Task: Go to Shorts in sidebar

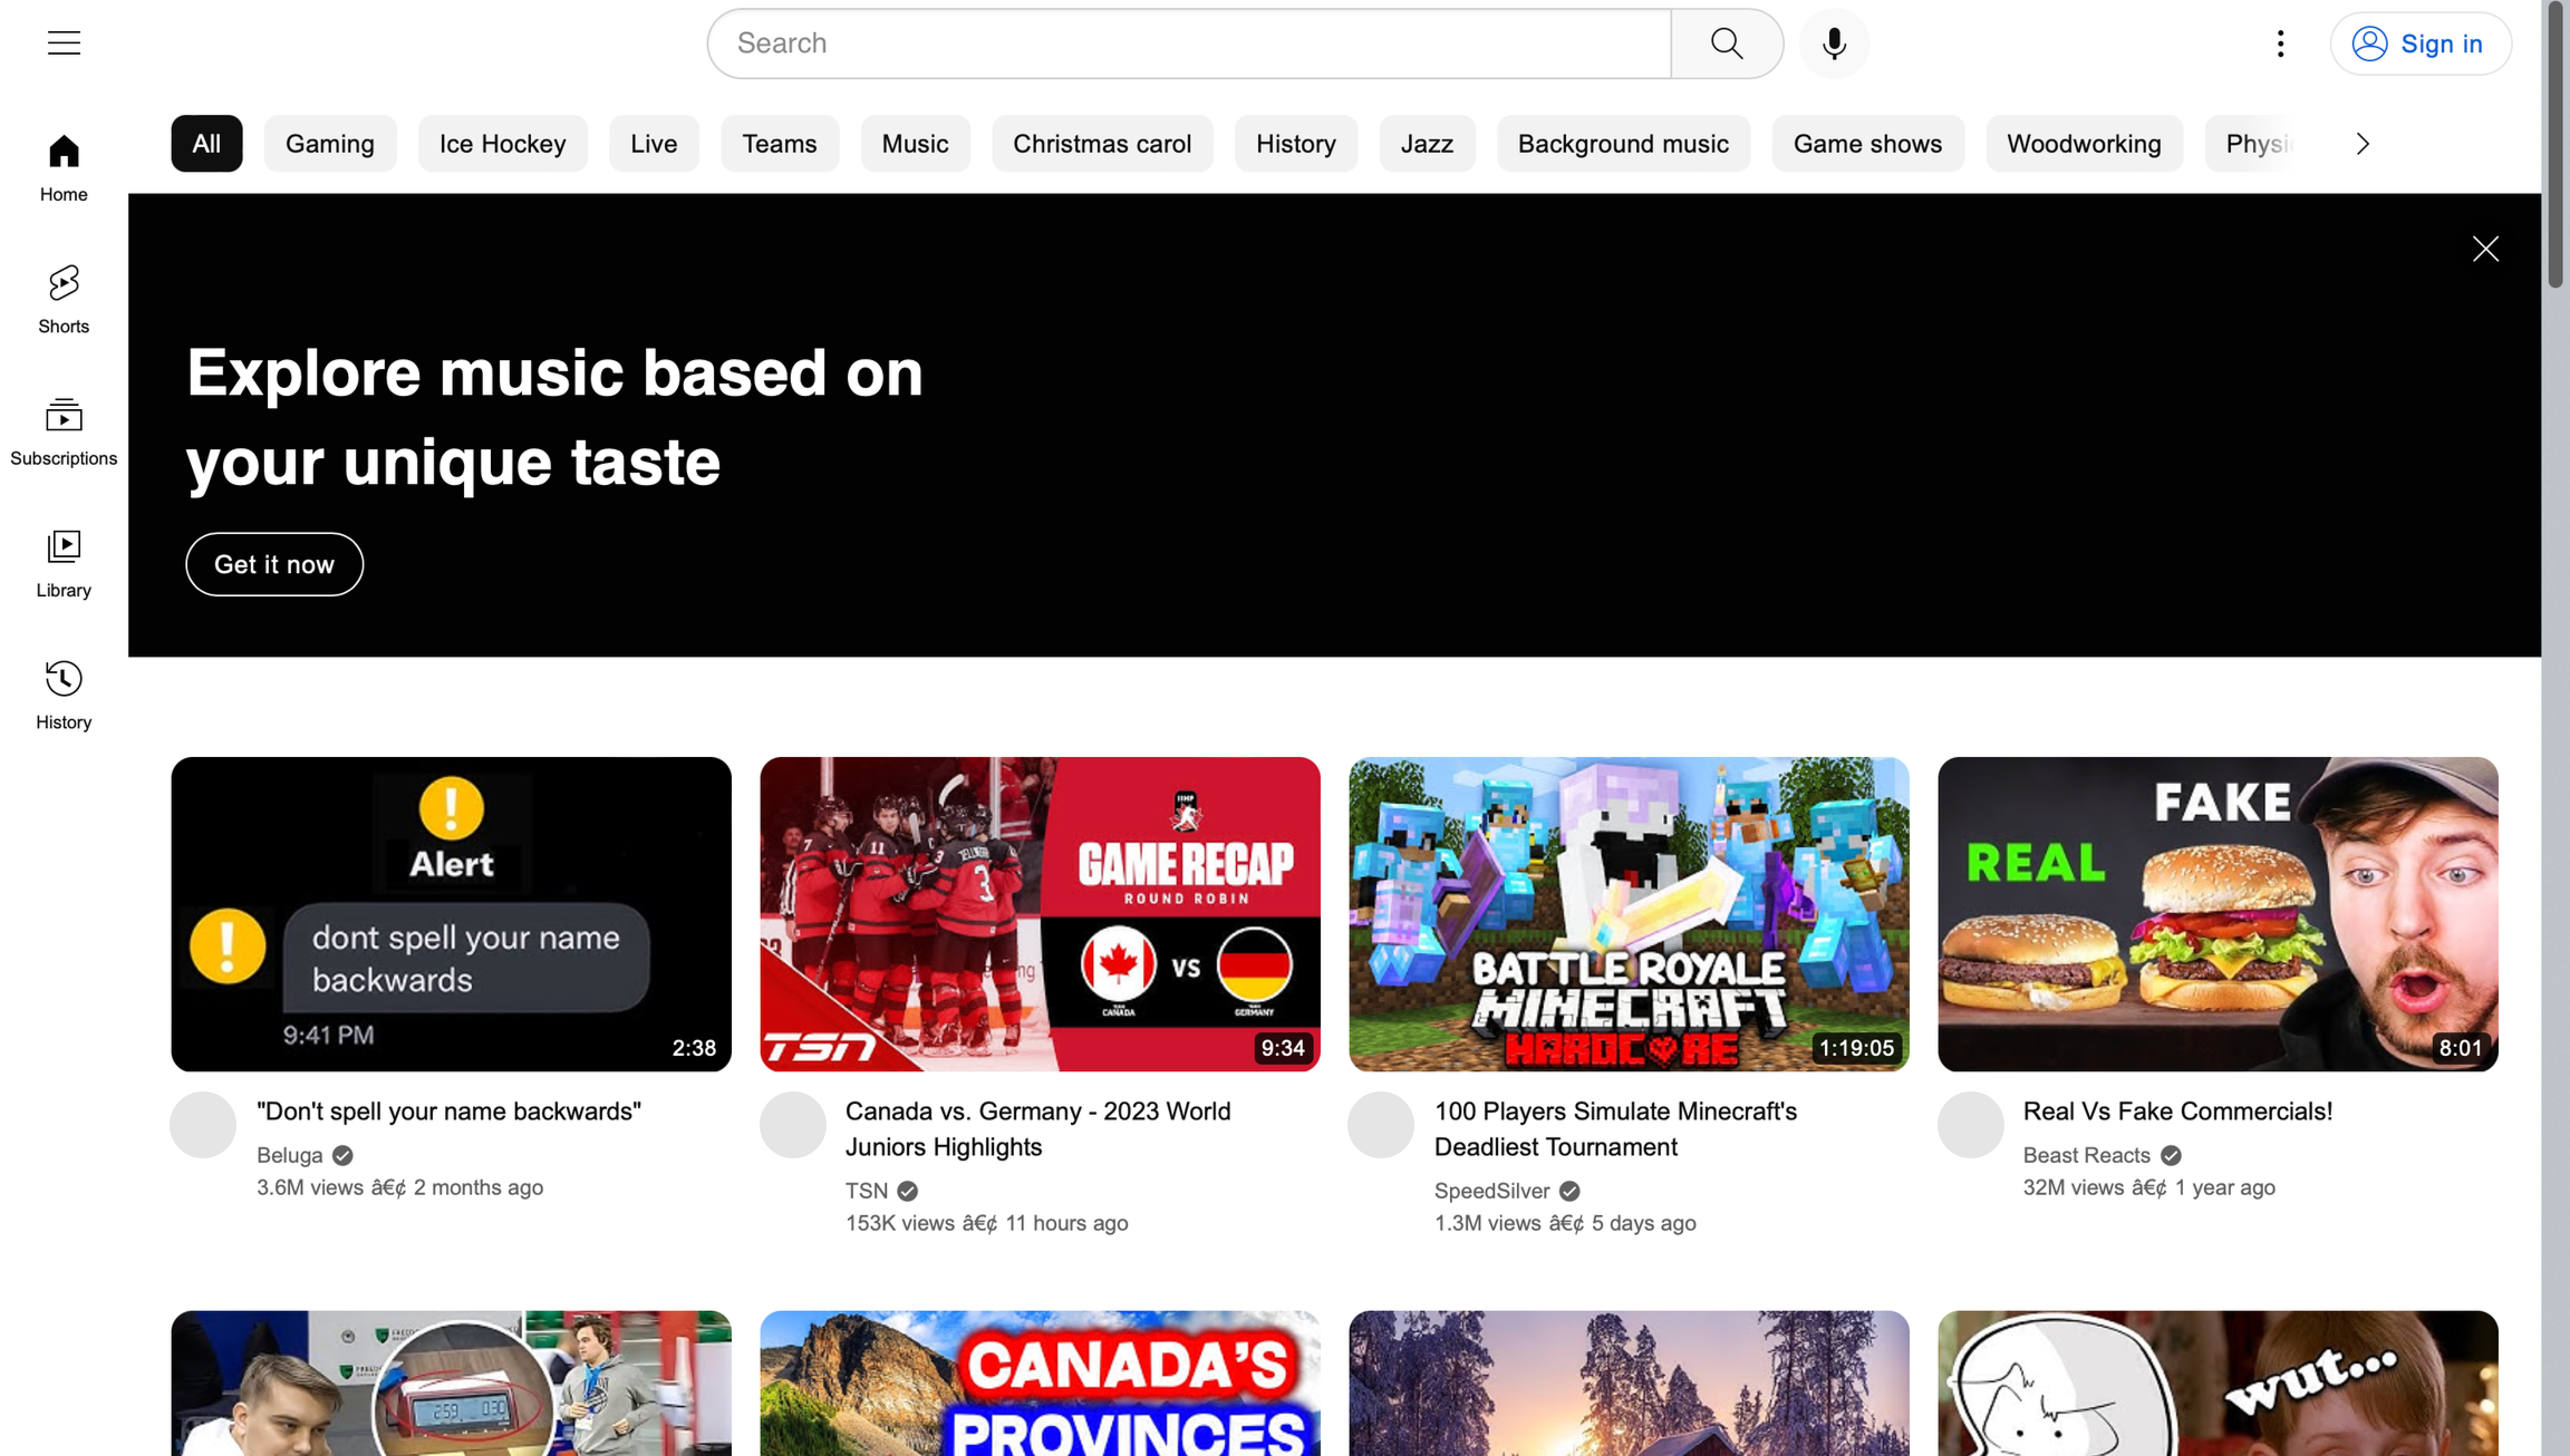Action: [x=64, y=298]
